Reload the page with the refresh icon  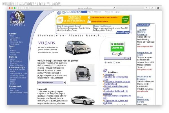(114, 8)
